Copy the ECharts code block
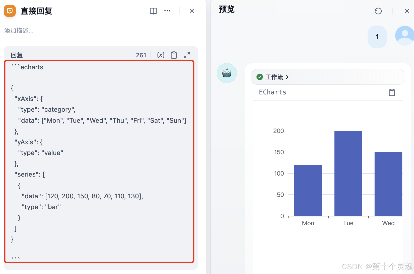Image resolution: width=414 pixels, height=274 pixels. 392,92
